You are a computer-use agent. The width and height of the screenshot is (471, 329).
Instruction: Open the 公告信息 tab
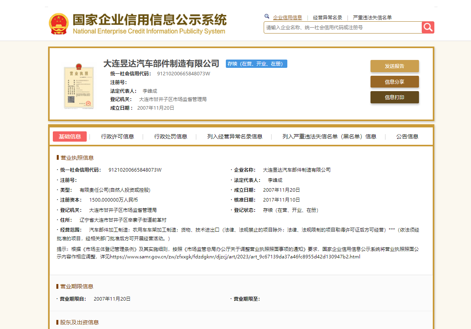pyautogui.click(x=407, y=136)
